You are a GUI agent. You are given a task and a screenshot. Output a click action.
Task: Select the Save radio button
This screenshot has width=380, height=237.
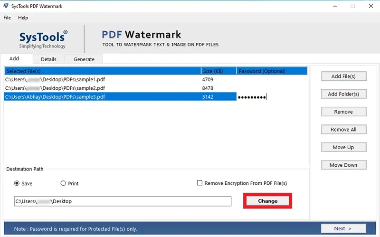[x=17, y=183]
